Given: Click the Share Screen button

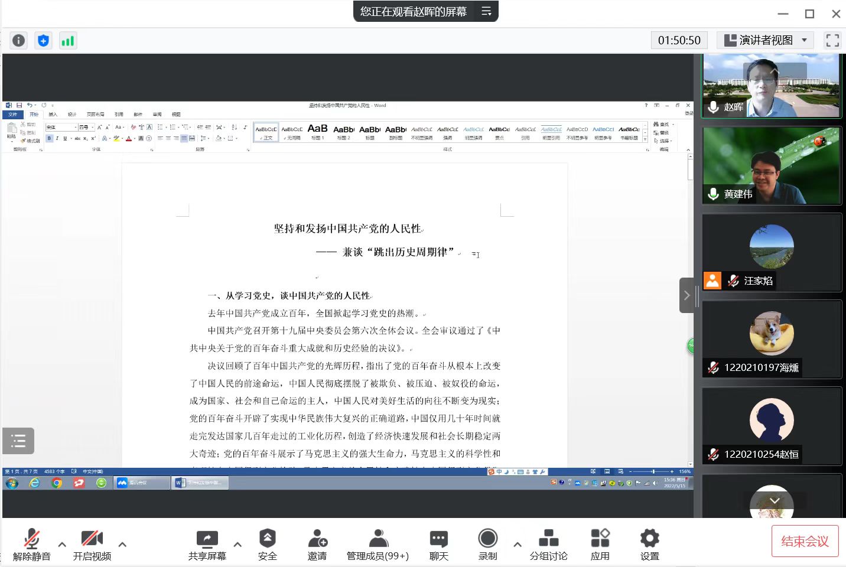Looking at the screenshot, I should [207, 544].
